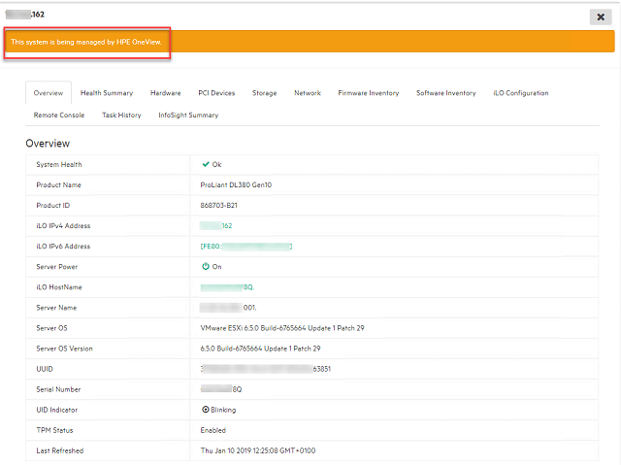View the Software Inventory tab
The width and height of the screenshot is (621, 465).
coord(446,93)
